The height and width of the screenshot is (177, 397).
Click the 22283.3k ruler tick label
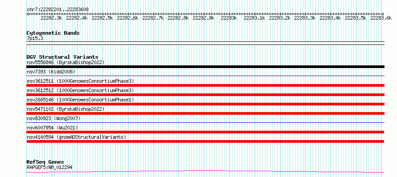tap(305, 18)
